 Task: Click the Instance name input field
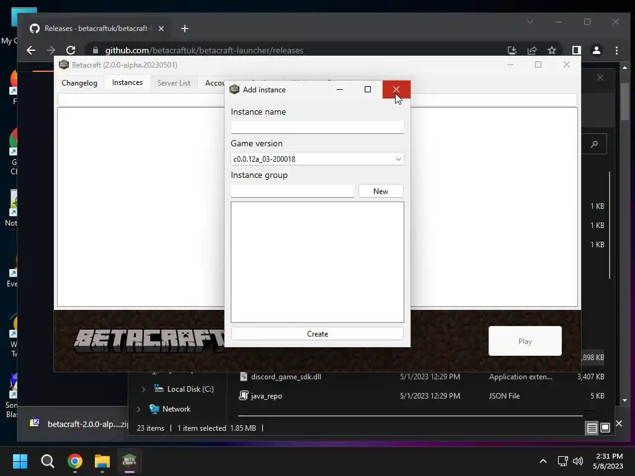317,127
